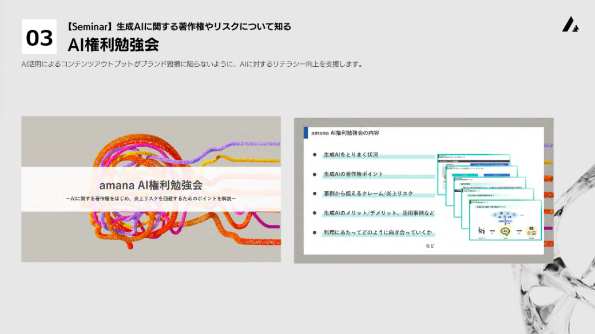Click the arrow icon between brain and output icons
This screenshot has width=595, height=334.
pyautogui.click(x=519, y=231)
